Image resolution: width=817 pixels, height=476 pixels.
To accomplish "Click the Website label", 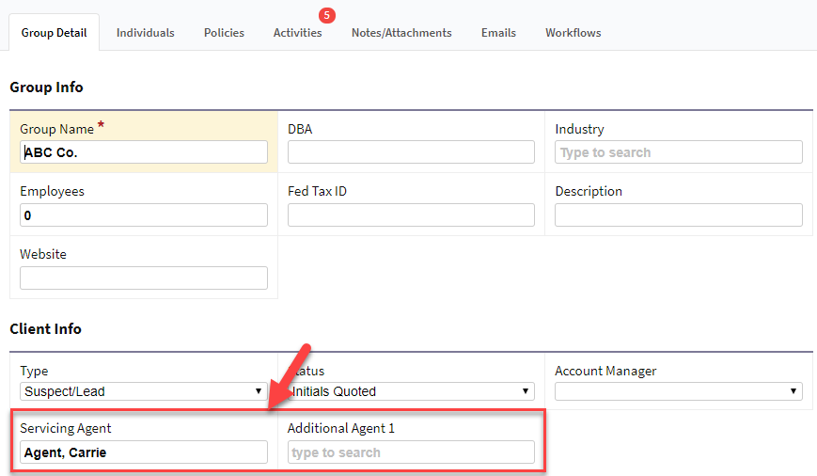I will coord(43,254).
